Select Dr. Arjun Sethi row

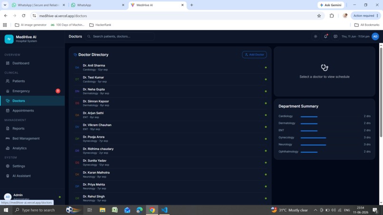[170, 115]
